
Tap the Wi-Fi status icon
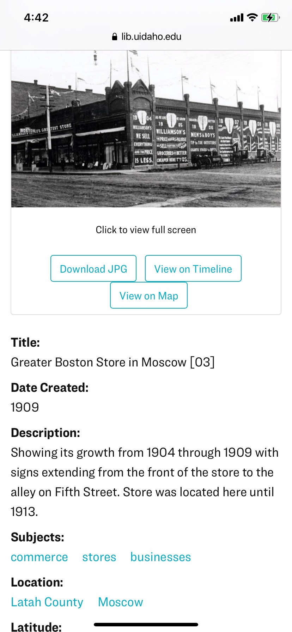coord(252,17)
